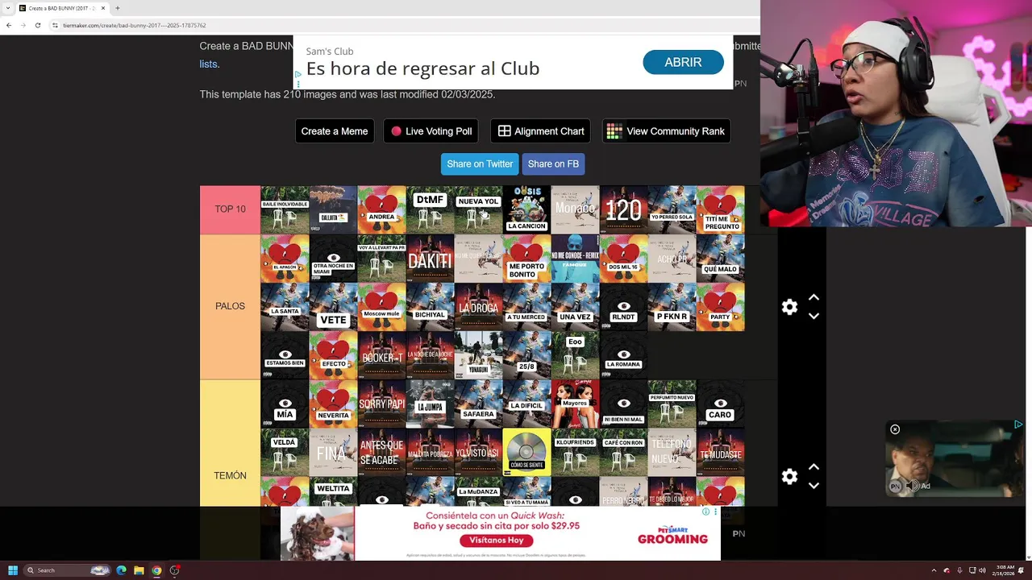The width and height of the screenshot is (1032, 580).
Task: Select the TOP 10 tier label
Action: tap(230, 209)
